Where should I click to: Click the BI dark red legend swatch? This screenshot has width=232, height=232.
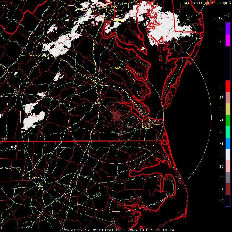pos(228,189)
